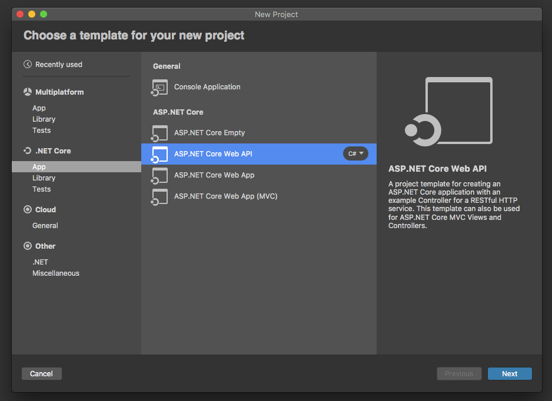Choose the ASP.NET Core Web App template

[x=259, y=175]
